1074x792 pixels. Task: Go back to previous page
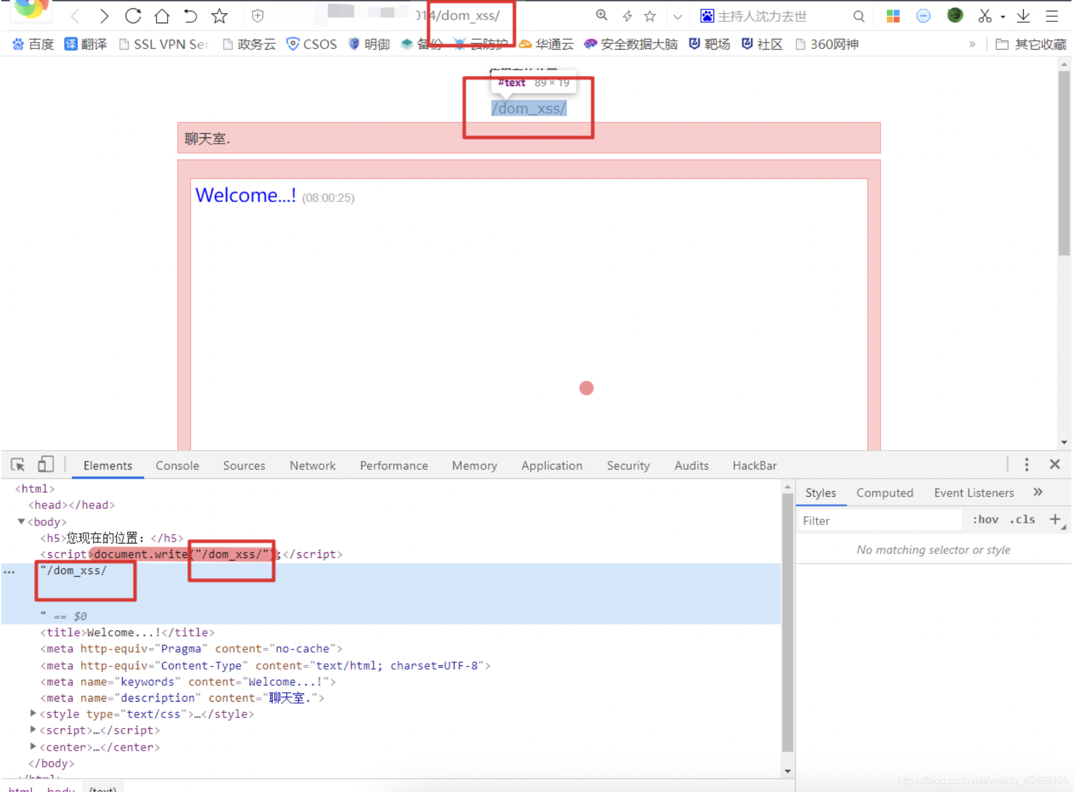(75, 16)
